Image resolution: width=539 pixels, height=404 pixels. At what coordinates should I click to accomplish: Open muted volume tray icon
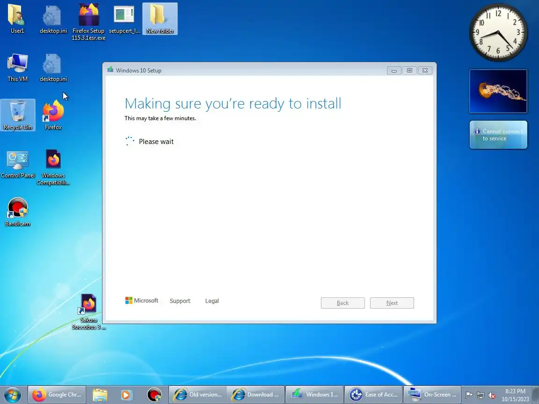492,395
